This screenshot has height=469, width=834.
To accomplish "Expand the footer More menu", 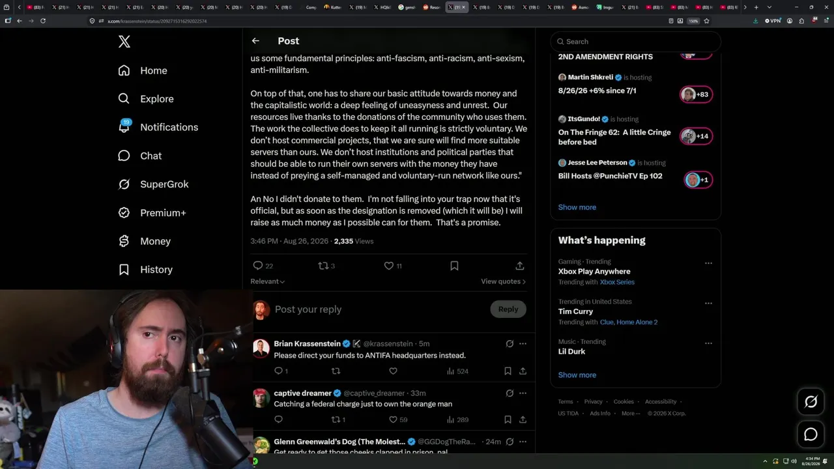I will tap(631, 413).
